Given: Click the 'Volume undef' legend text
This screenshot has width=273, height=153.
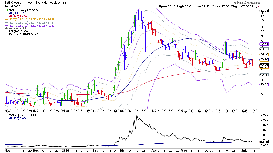Looking at the screenshot, I should [x=17, y=28].
